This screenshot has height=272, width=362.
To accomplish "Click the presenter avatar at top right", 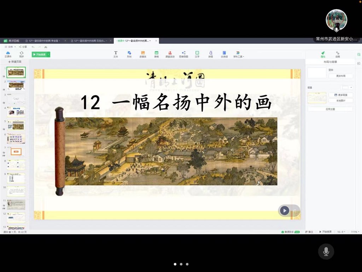I will (337, 20).
